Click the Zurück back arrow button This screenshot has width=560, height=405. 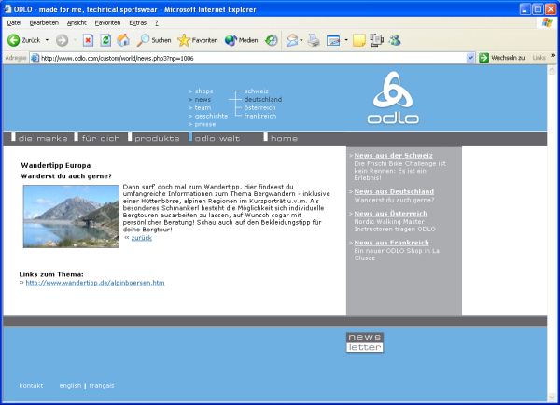click(23, 40)
